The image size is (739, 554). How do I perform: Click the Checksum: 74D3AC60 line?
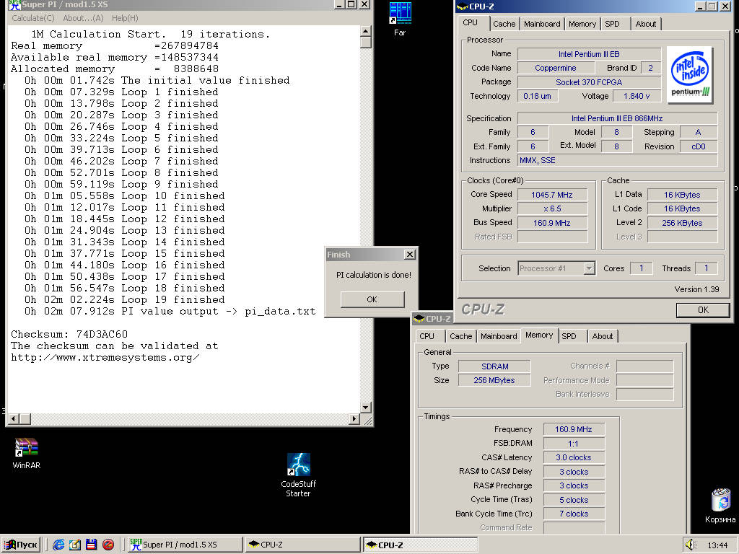[x=69, y=335]
